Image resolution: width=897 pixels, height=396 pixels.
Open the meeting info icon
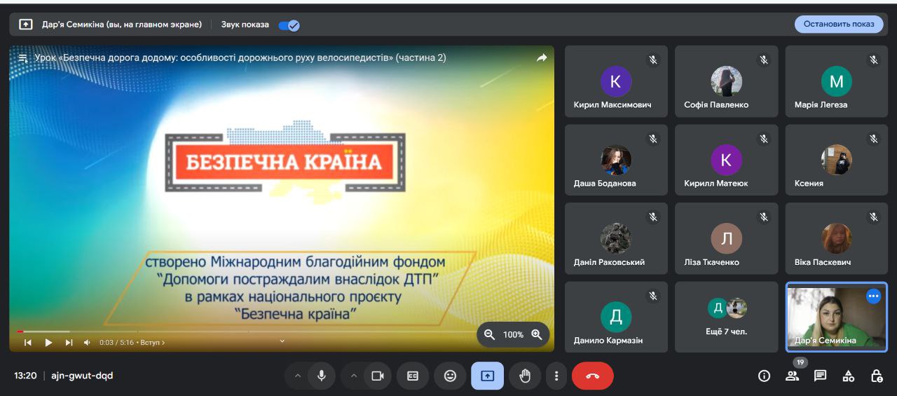click(764, 376)
